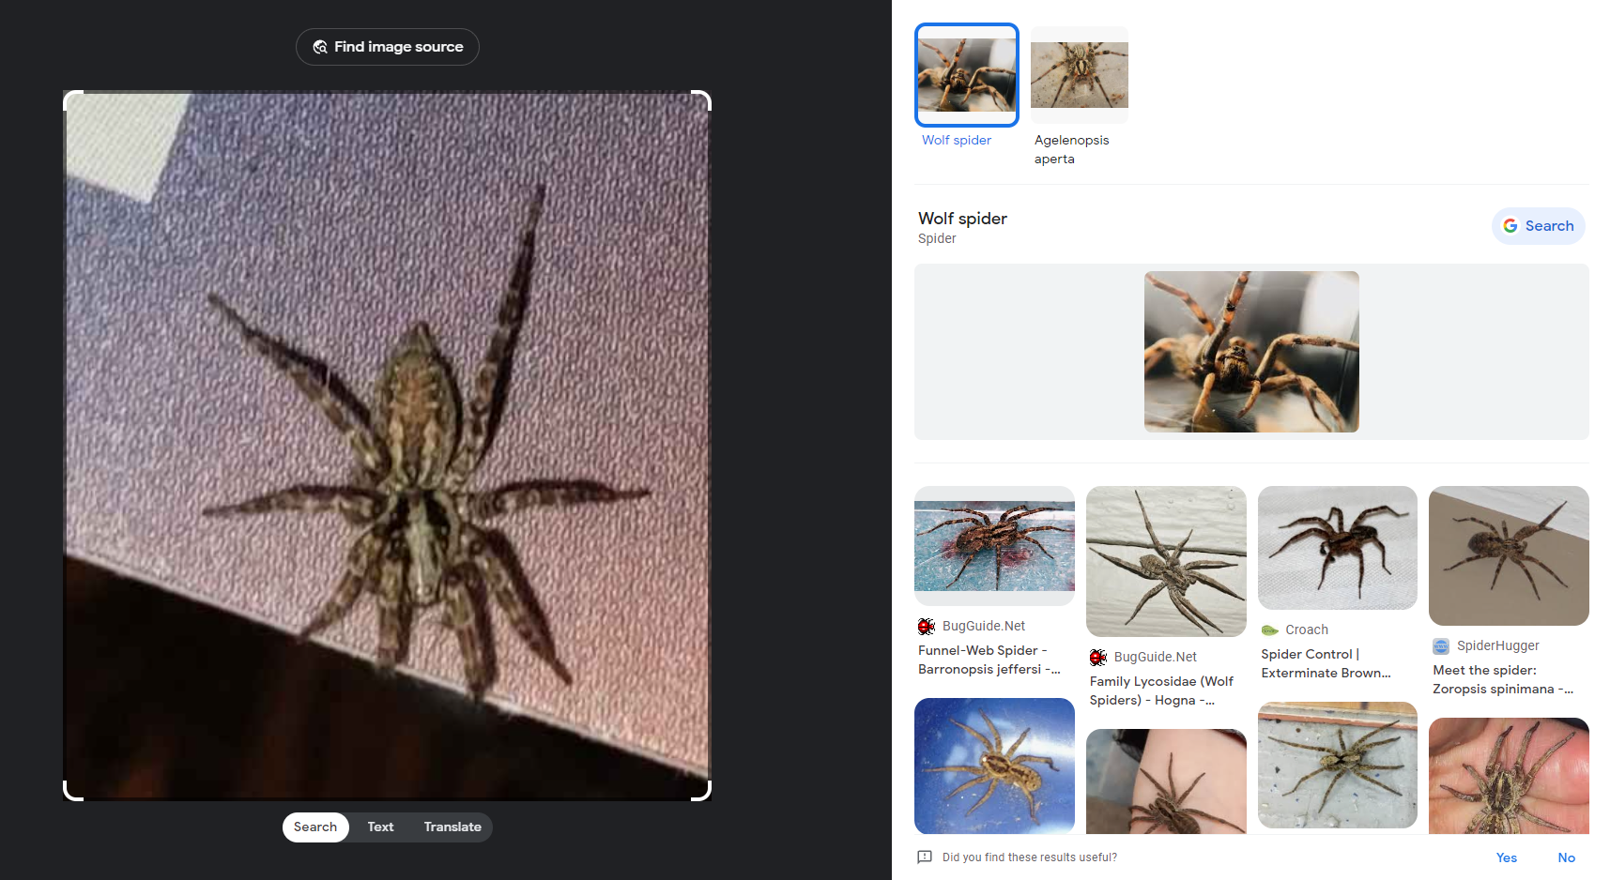Click the Croach site icon
Screen dimensions: 1610x880
1270,630
